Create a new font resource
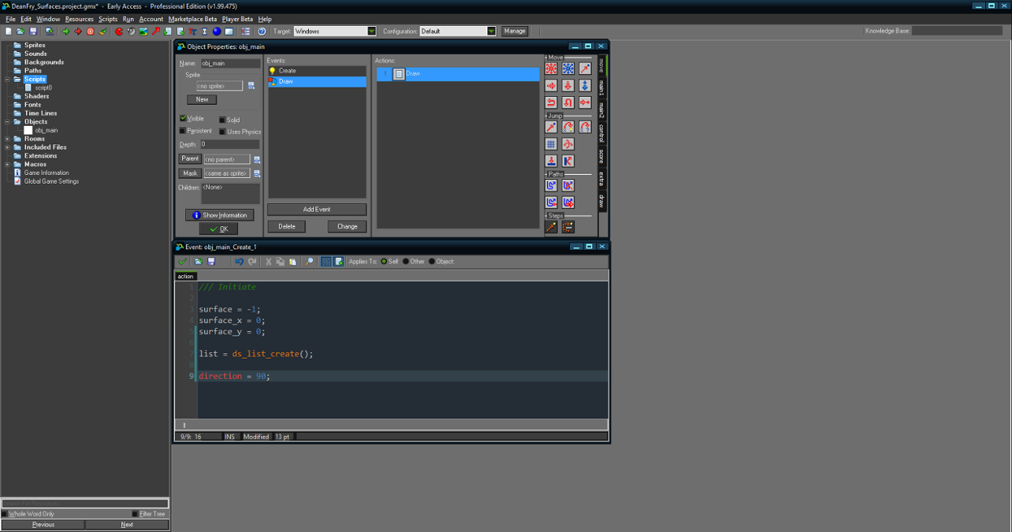 192,31
